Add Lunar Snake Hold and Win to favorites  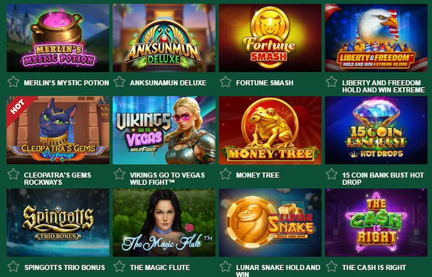[225, 267]
